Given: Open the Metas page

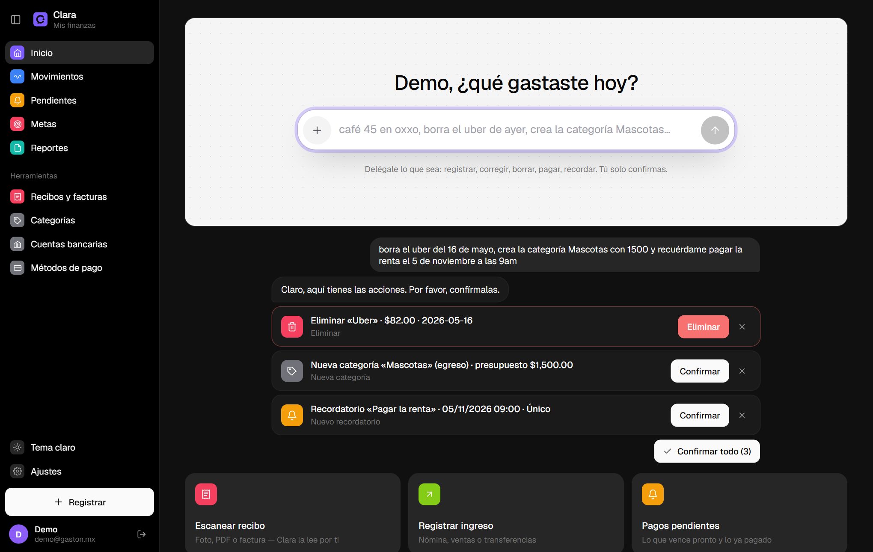Looking at the screenshot, I should point(80,124).
